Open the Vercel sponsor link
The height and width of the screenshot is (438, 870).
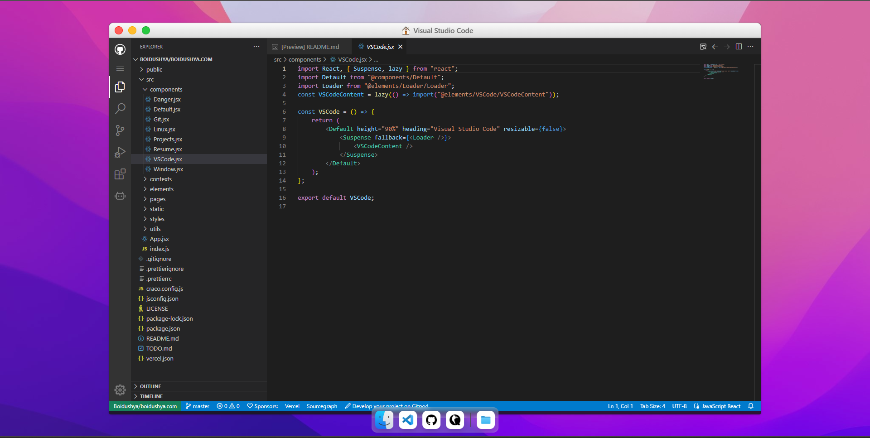tap(292, 406)
